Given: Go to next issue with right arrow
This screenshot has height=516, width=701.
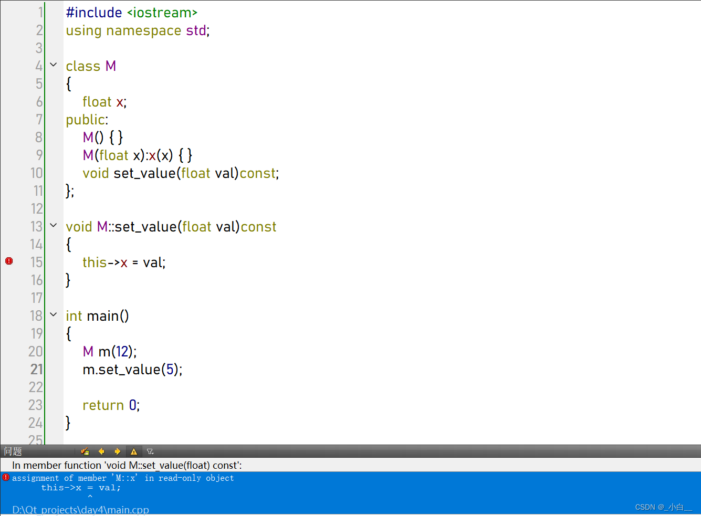Looking at the screenshot, I should [117, 451].
